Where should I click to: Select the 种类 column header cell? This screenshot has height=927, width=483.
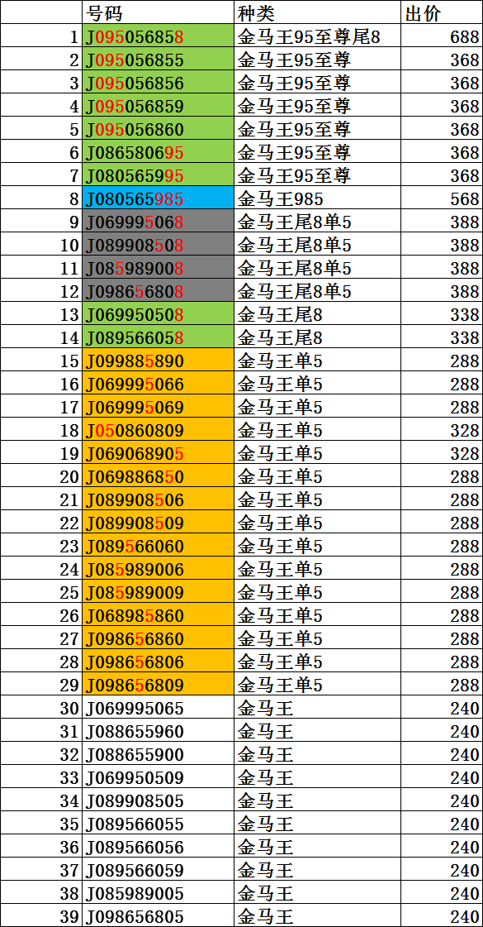(x=318, y=12)
